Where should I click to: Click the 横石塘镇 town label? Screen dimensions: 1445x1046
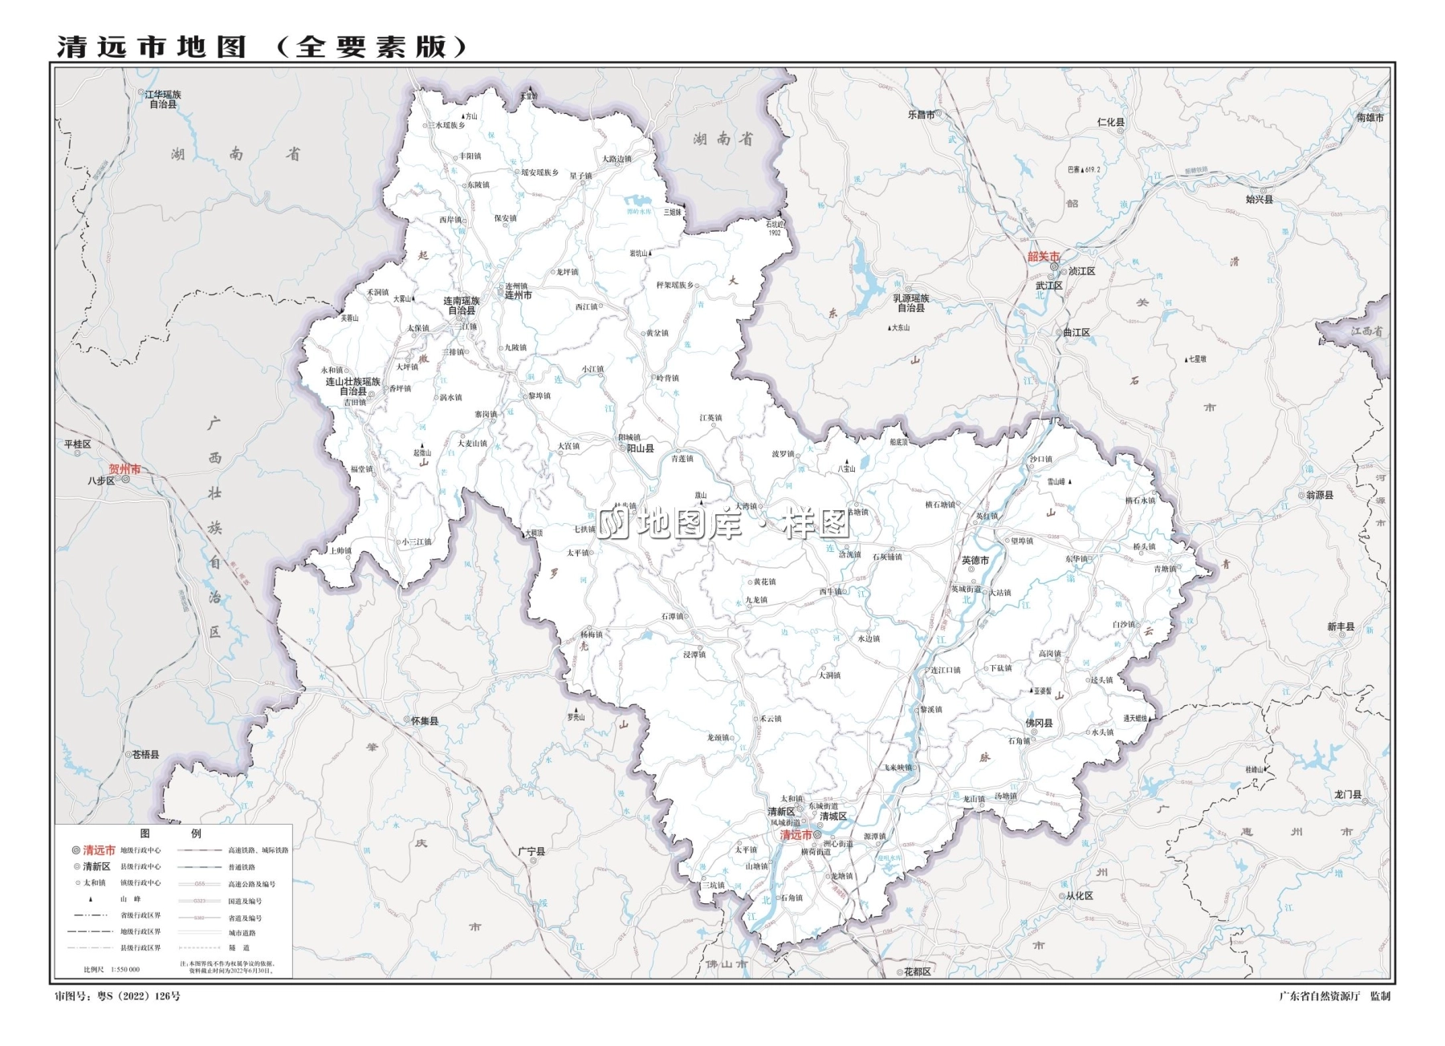[940, 505]
